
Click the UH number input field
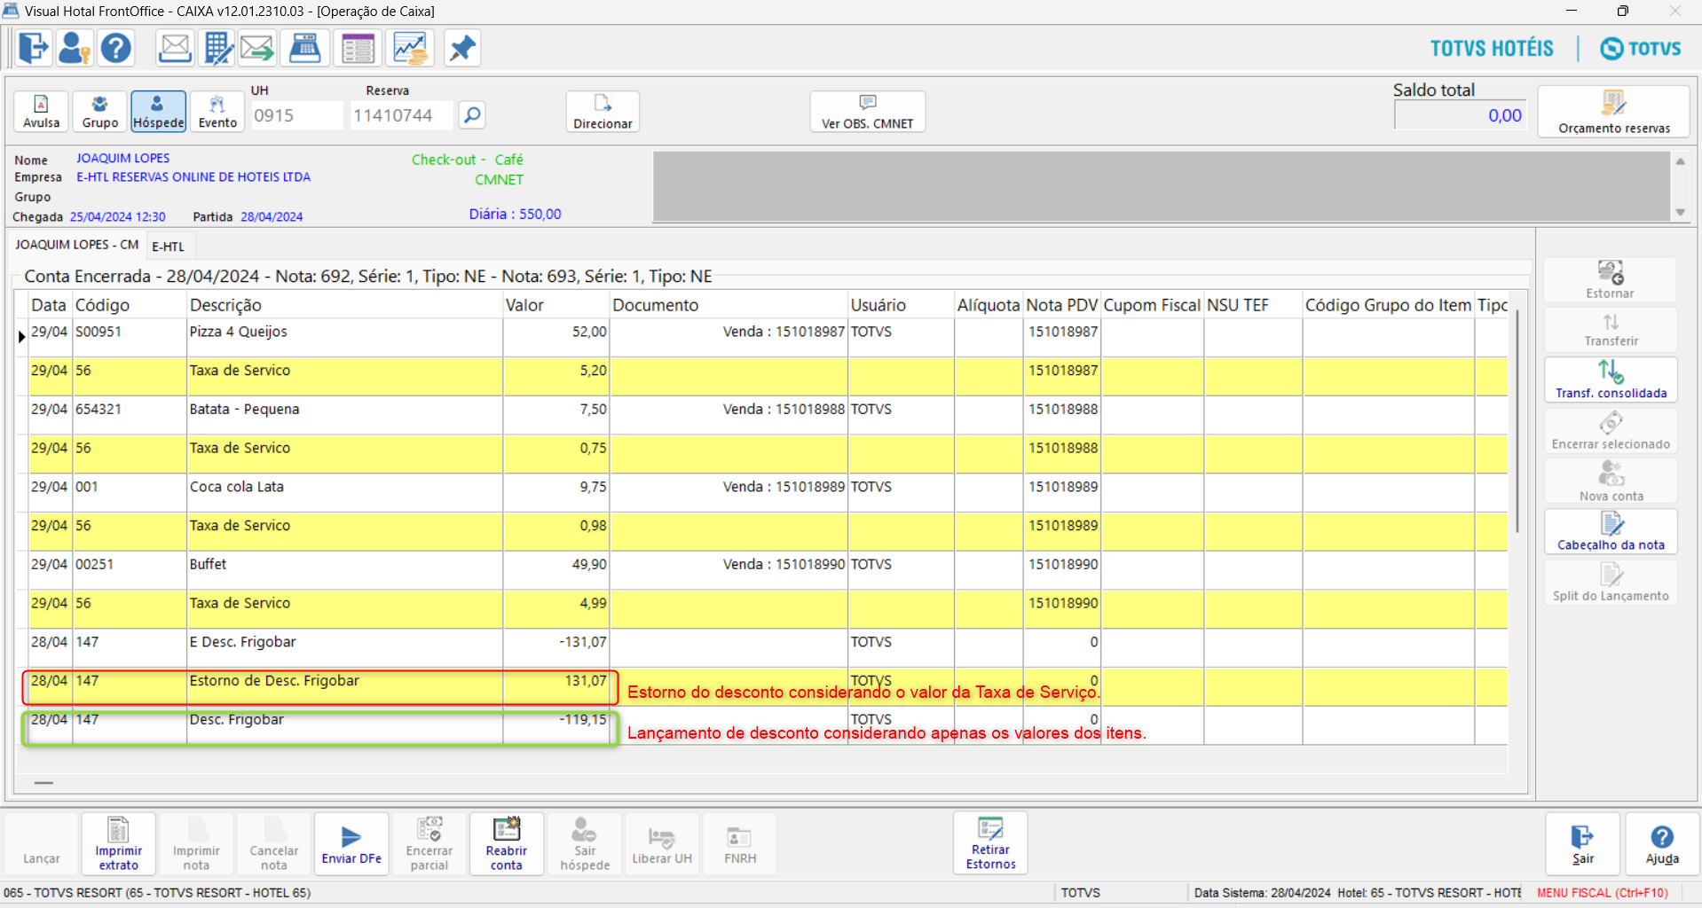click(x=295, y=115)
